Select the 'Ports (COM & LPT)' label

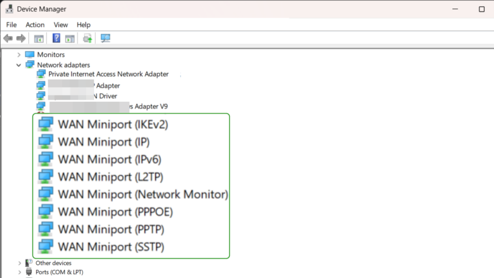coord(59,272)
